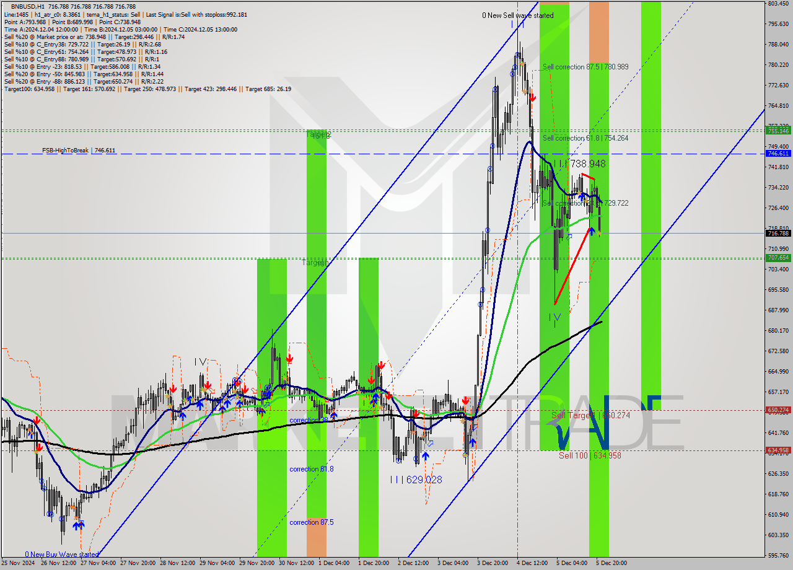Select the Target2 label on green bar
The width and height of the screenshot is (793, 570).
(x=318, y=134)
